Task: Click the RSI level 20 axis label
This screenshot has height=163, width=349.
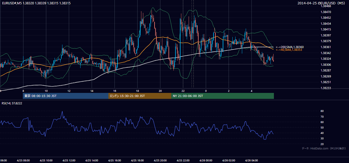Action: tap(322, 144)
